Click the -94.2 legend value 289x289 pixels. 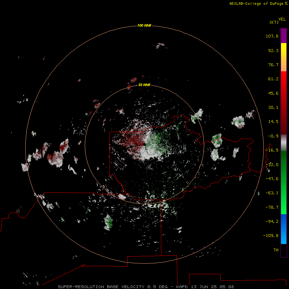pyautogui.click(x=272, y=221)
